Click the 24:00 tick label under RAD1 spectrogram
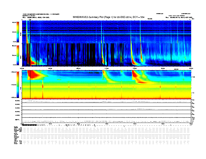 pos(191,68)
